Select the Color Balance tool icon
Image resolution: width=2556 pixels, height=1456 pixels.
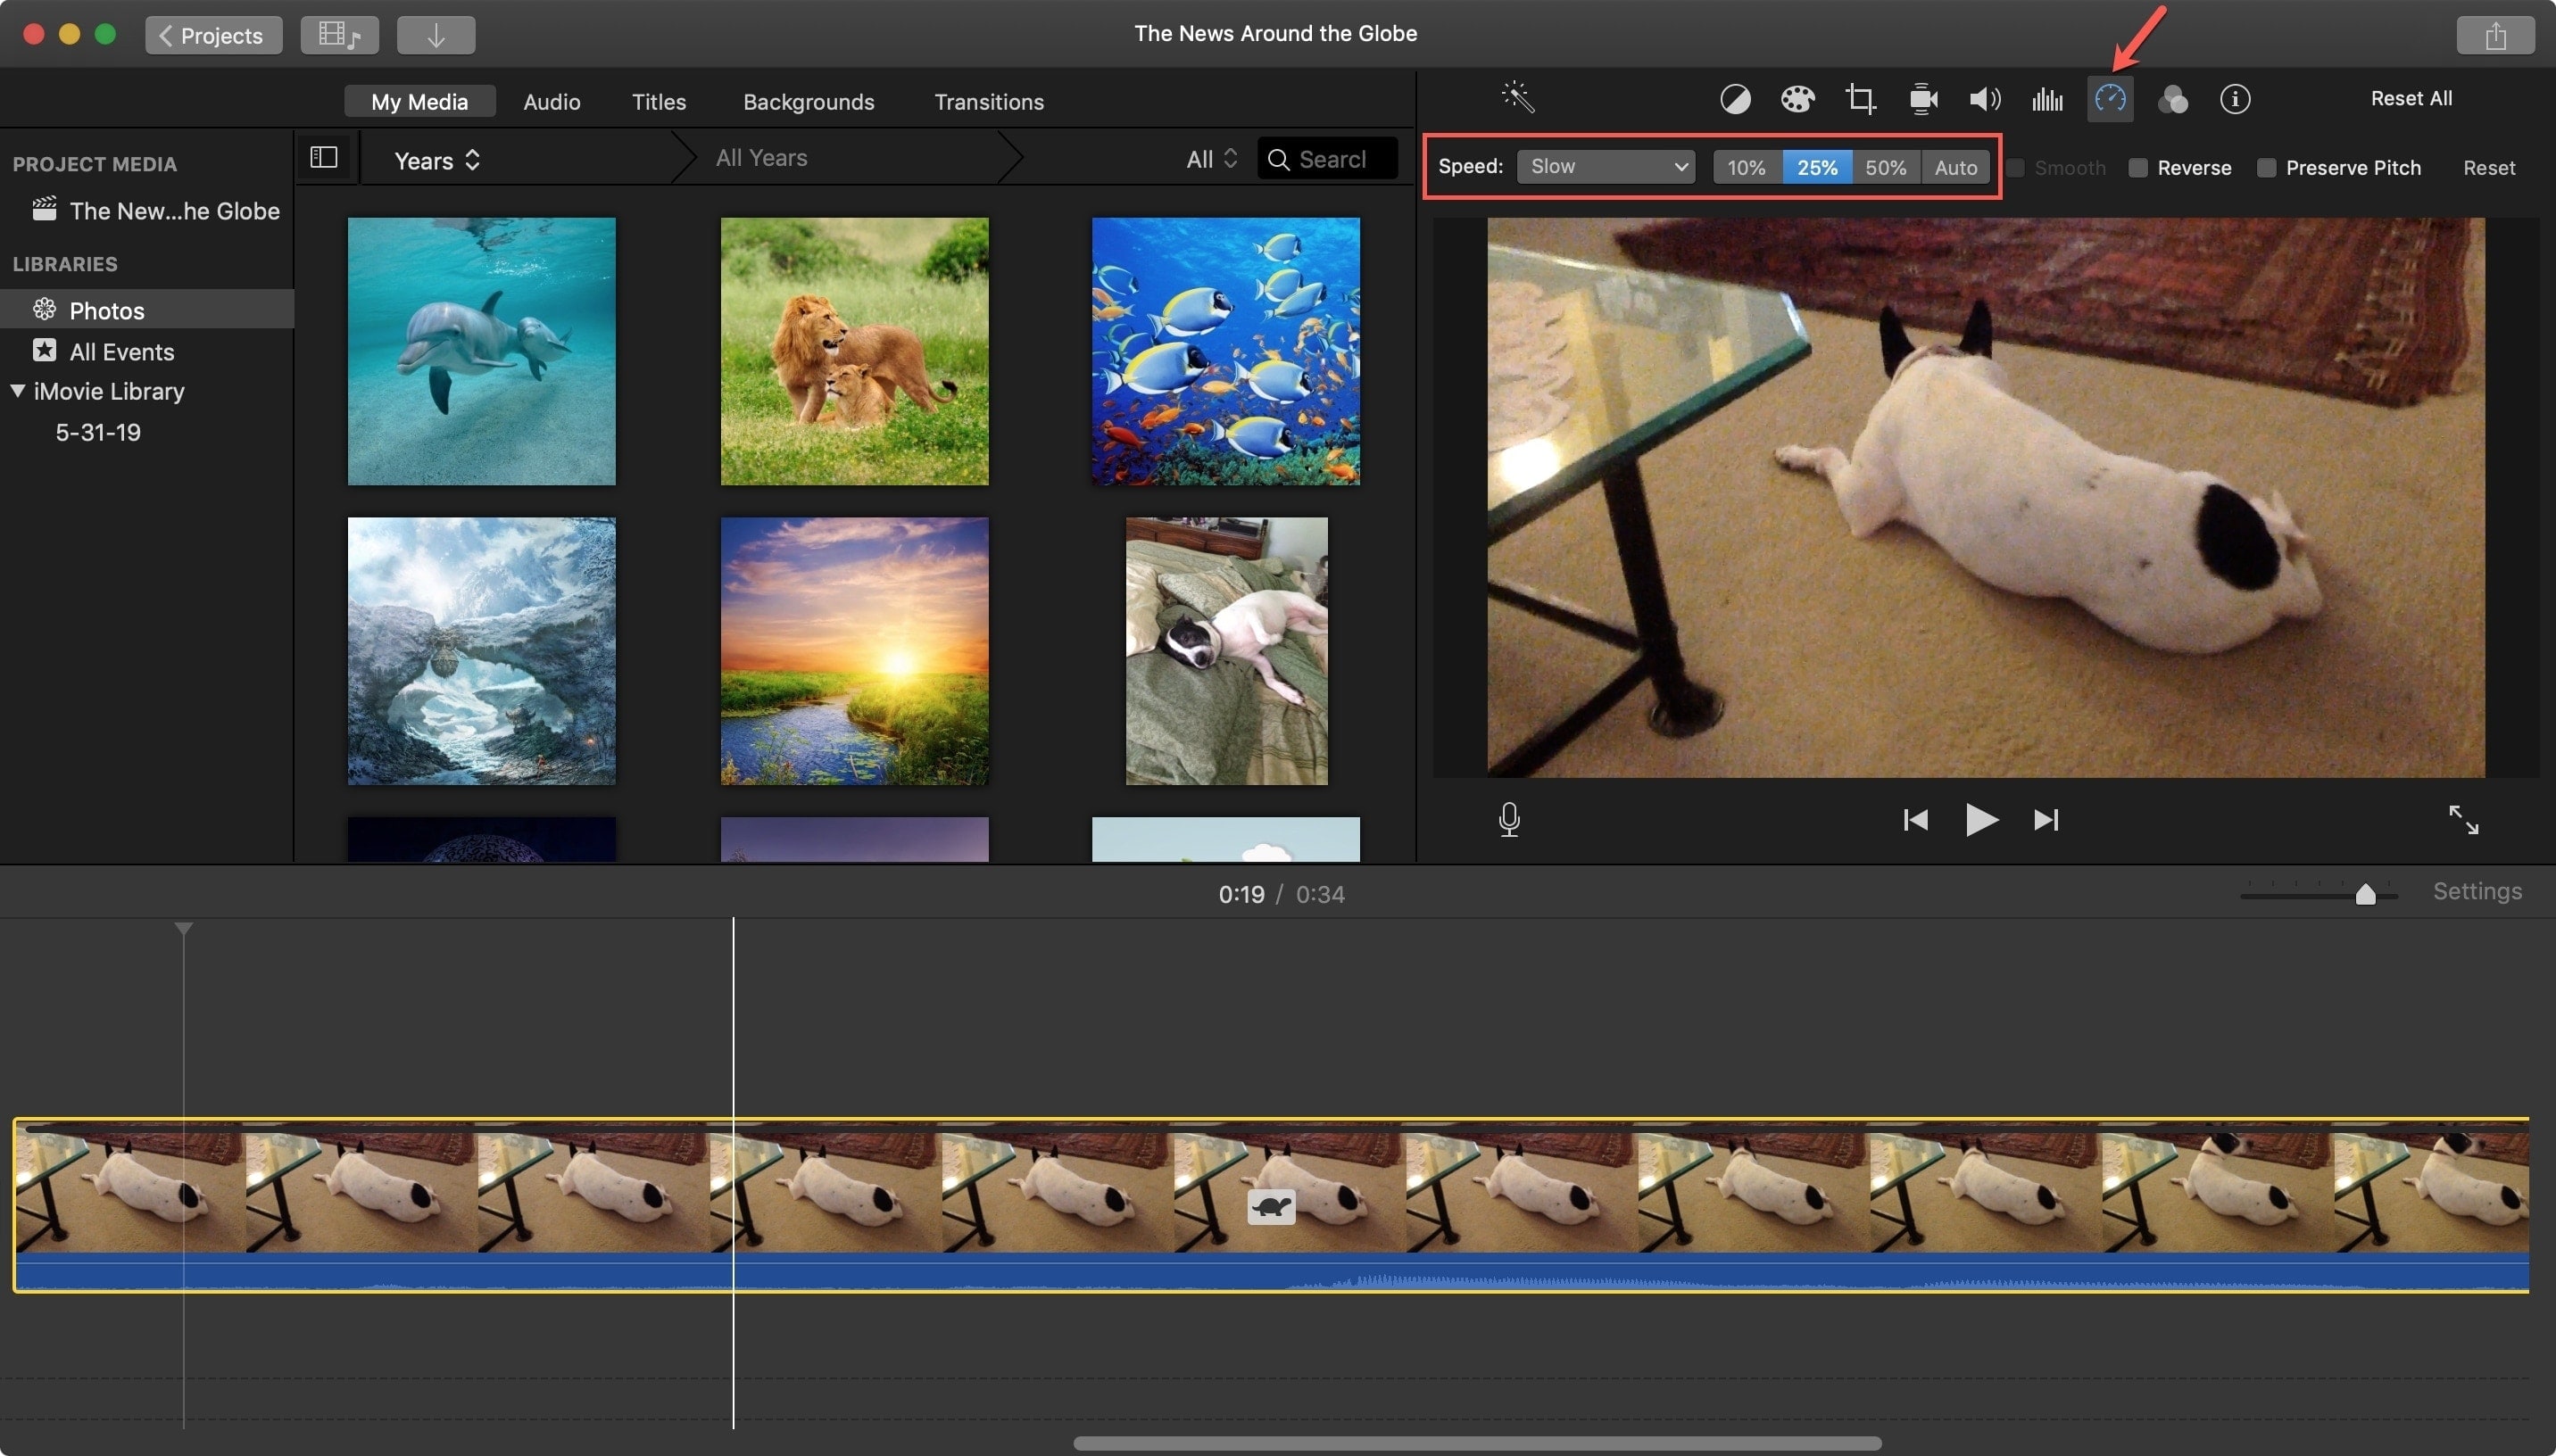(x=1734, y=96)
